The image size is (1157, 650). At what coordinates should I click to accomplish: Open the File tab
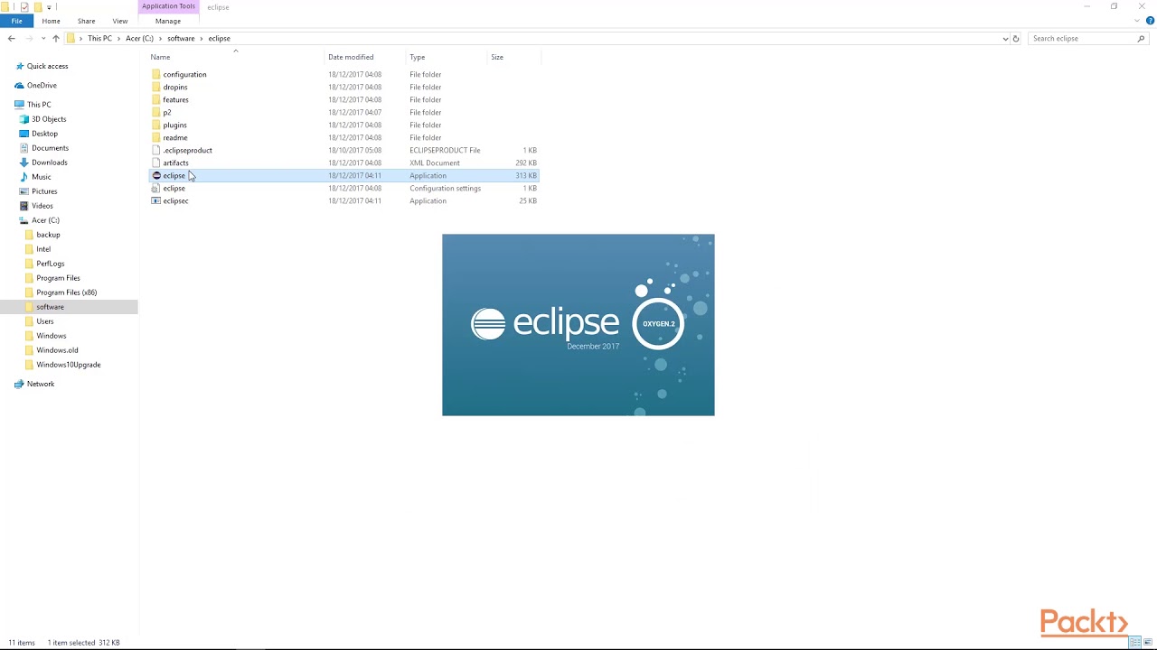(17, 21)
